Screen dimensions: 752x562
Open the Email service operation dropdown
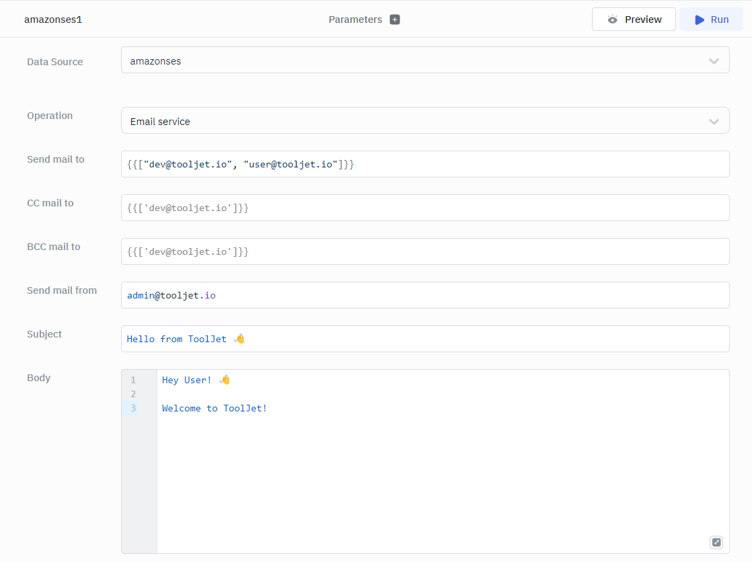click(404, 122)
